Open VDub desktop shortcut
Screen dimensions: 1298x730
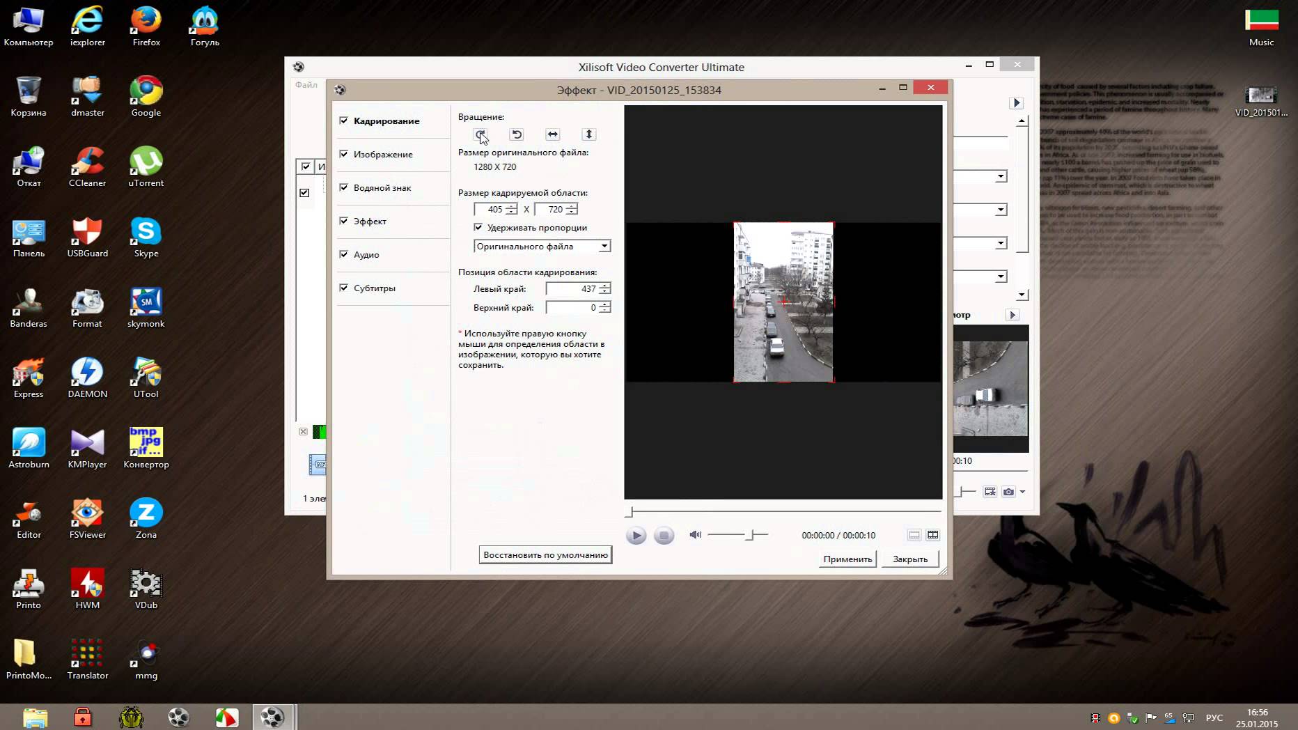coord(146,589)
